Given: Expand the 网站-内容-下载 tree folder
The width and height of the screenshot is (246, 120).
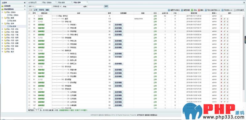Looking at the screenshot, I should [x=2, y=35].
